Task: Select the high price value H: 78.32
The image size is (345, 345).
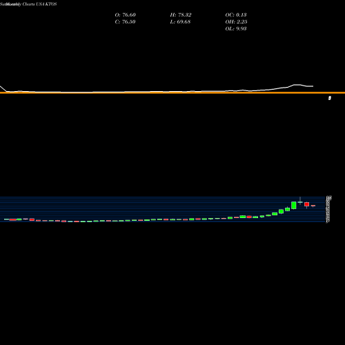Action: pyautogui.click(x=181, y=15)
